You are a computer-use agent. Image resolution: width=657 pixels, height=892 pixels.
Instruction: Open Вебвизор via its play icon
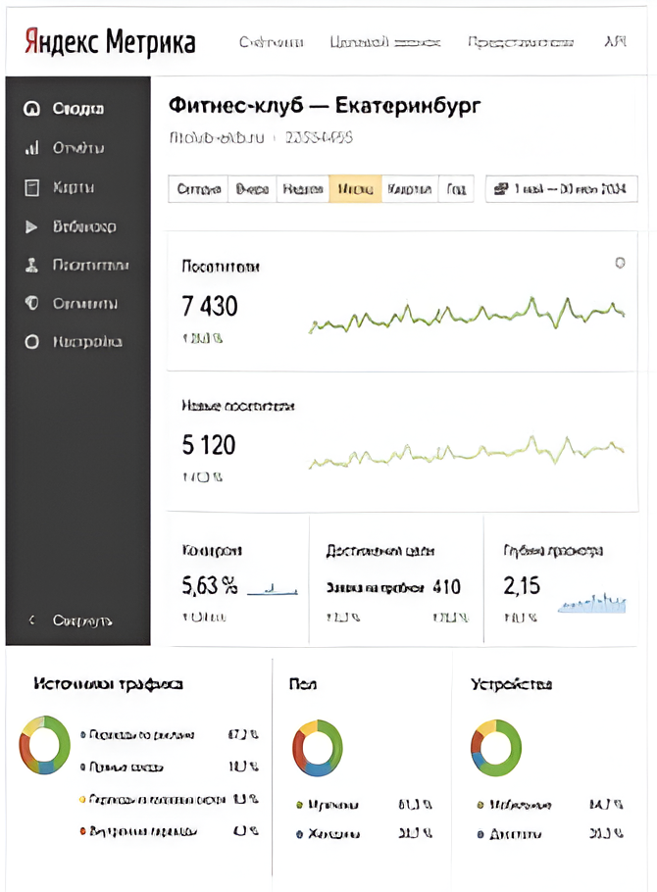(31, 226)
